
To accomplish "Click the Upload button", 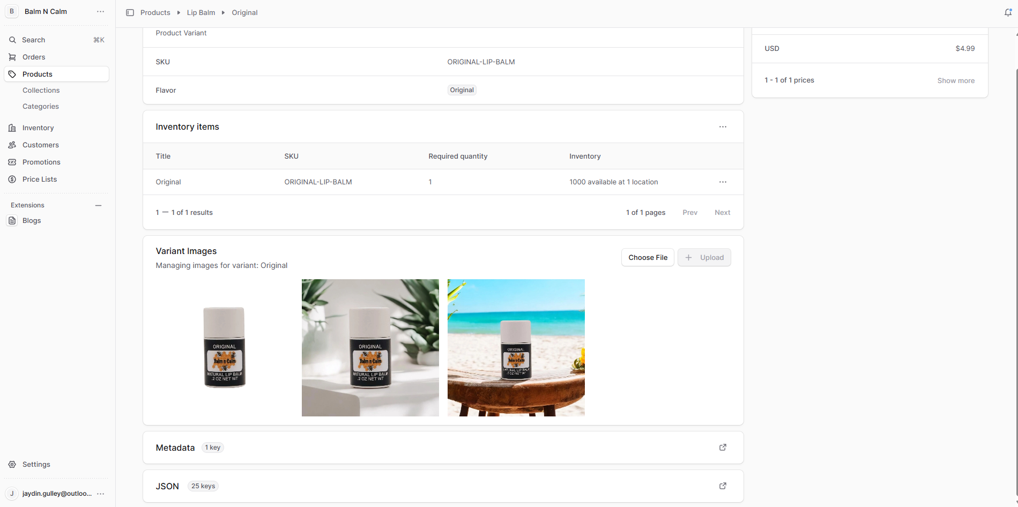I will point(704,258).
